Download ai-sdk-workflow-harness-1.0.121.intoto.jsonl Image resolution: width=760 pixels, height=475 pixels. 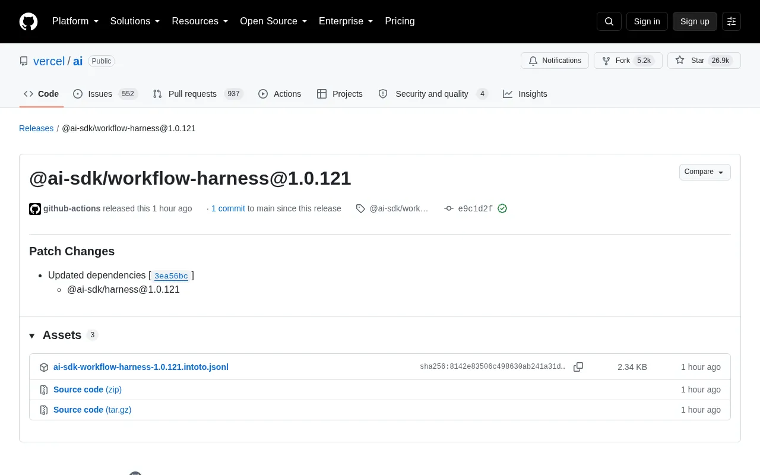(x=141, y=367)
